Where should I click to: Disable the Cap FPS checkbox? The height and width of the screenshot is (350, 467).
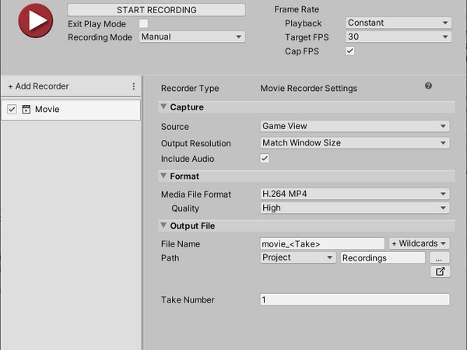point(350,51)
